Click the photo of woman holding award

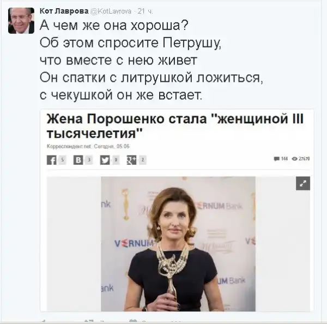(178, 244)
